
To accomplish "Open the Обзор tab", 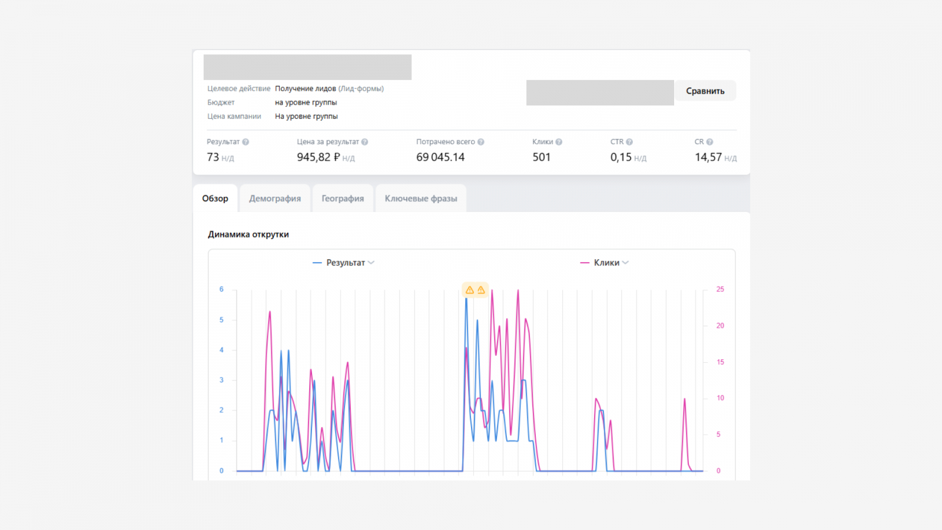I will (x=215, y=198).
